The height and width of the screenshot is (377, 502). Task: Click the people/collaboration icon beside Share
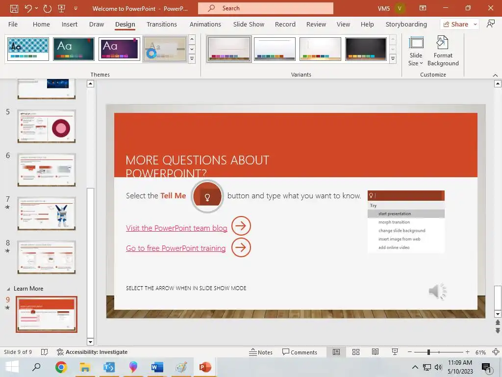(490, 24)
